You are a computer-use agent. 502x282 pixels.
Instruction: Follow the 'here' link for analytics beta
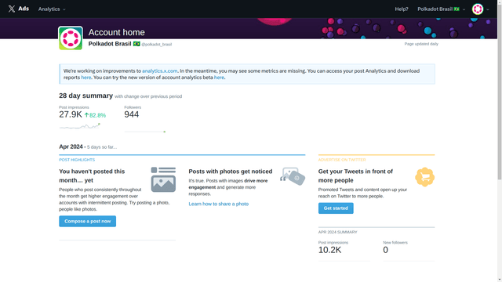click(x=219, y=78)
